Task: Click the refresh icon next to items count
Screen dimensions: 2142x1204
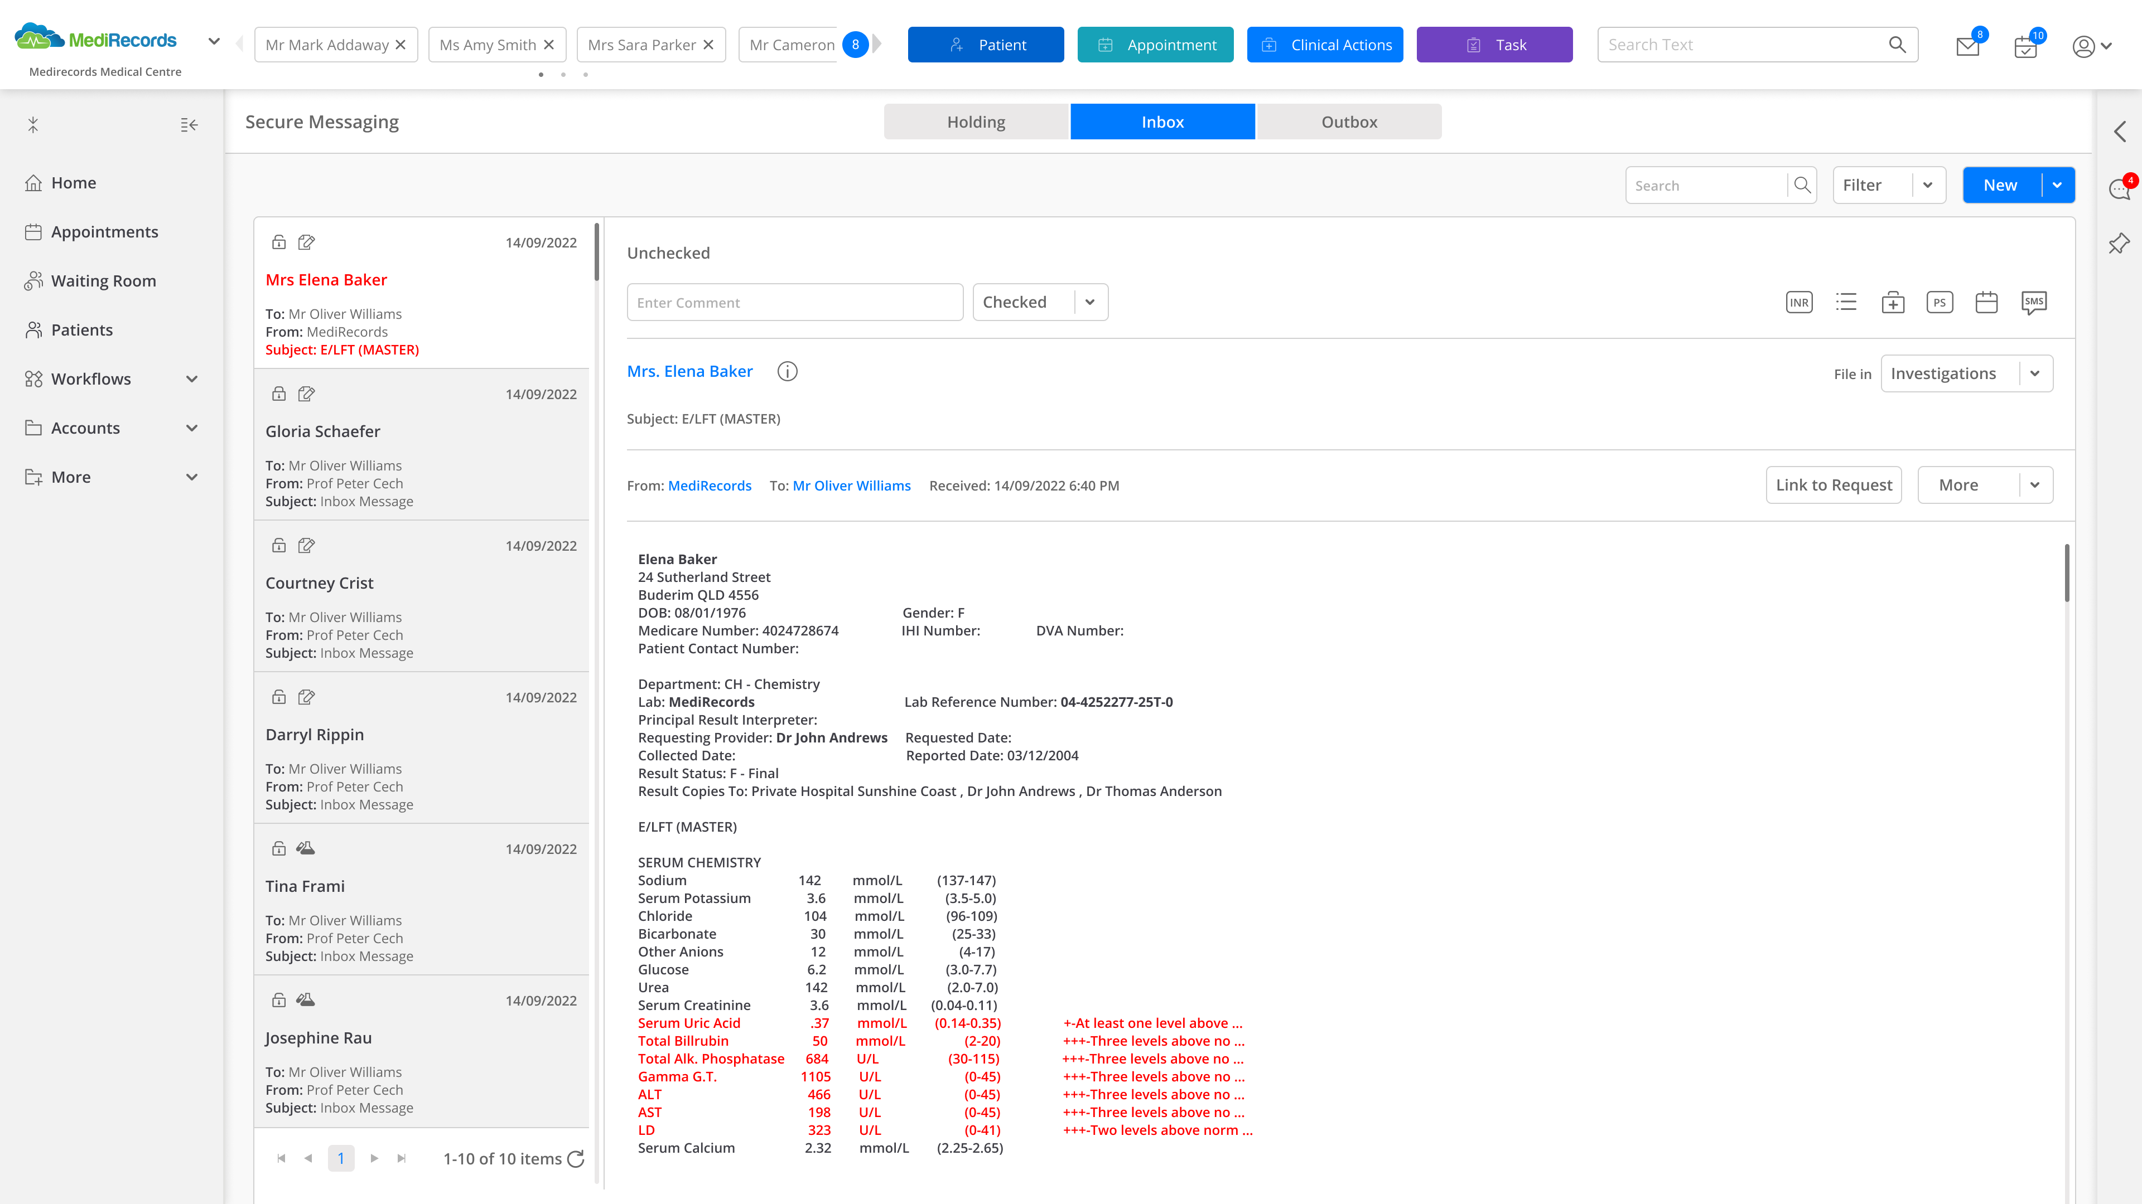Action: pyautogui.click(x=576, y=1158)
